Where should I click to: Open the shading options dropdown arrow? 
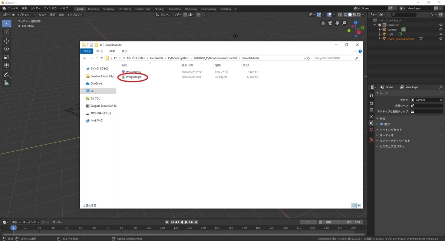[x=363, y=14]
